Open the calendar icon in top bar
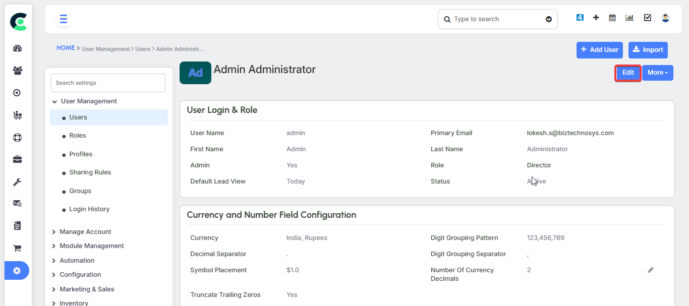689x306 pixels. click(x=612, y=18)
